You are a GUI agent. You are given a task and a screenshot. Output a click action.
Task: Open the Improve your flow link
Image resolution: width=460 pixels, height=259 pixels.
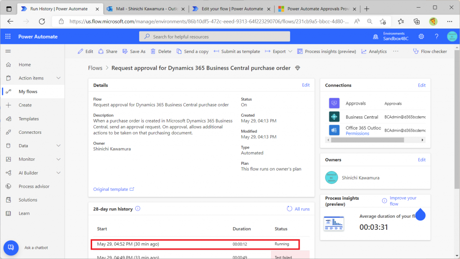pyautogui.click(x=403, y=201)
